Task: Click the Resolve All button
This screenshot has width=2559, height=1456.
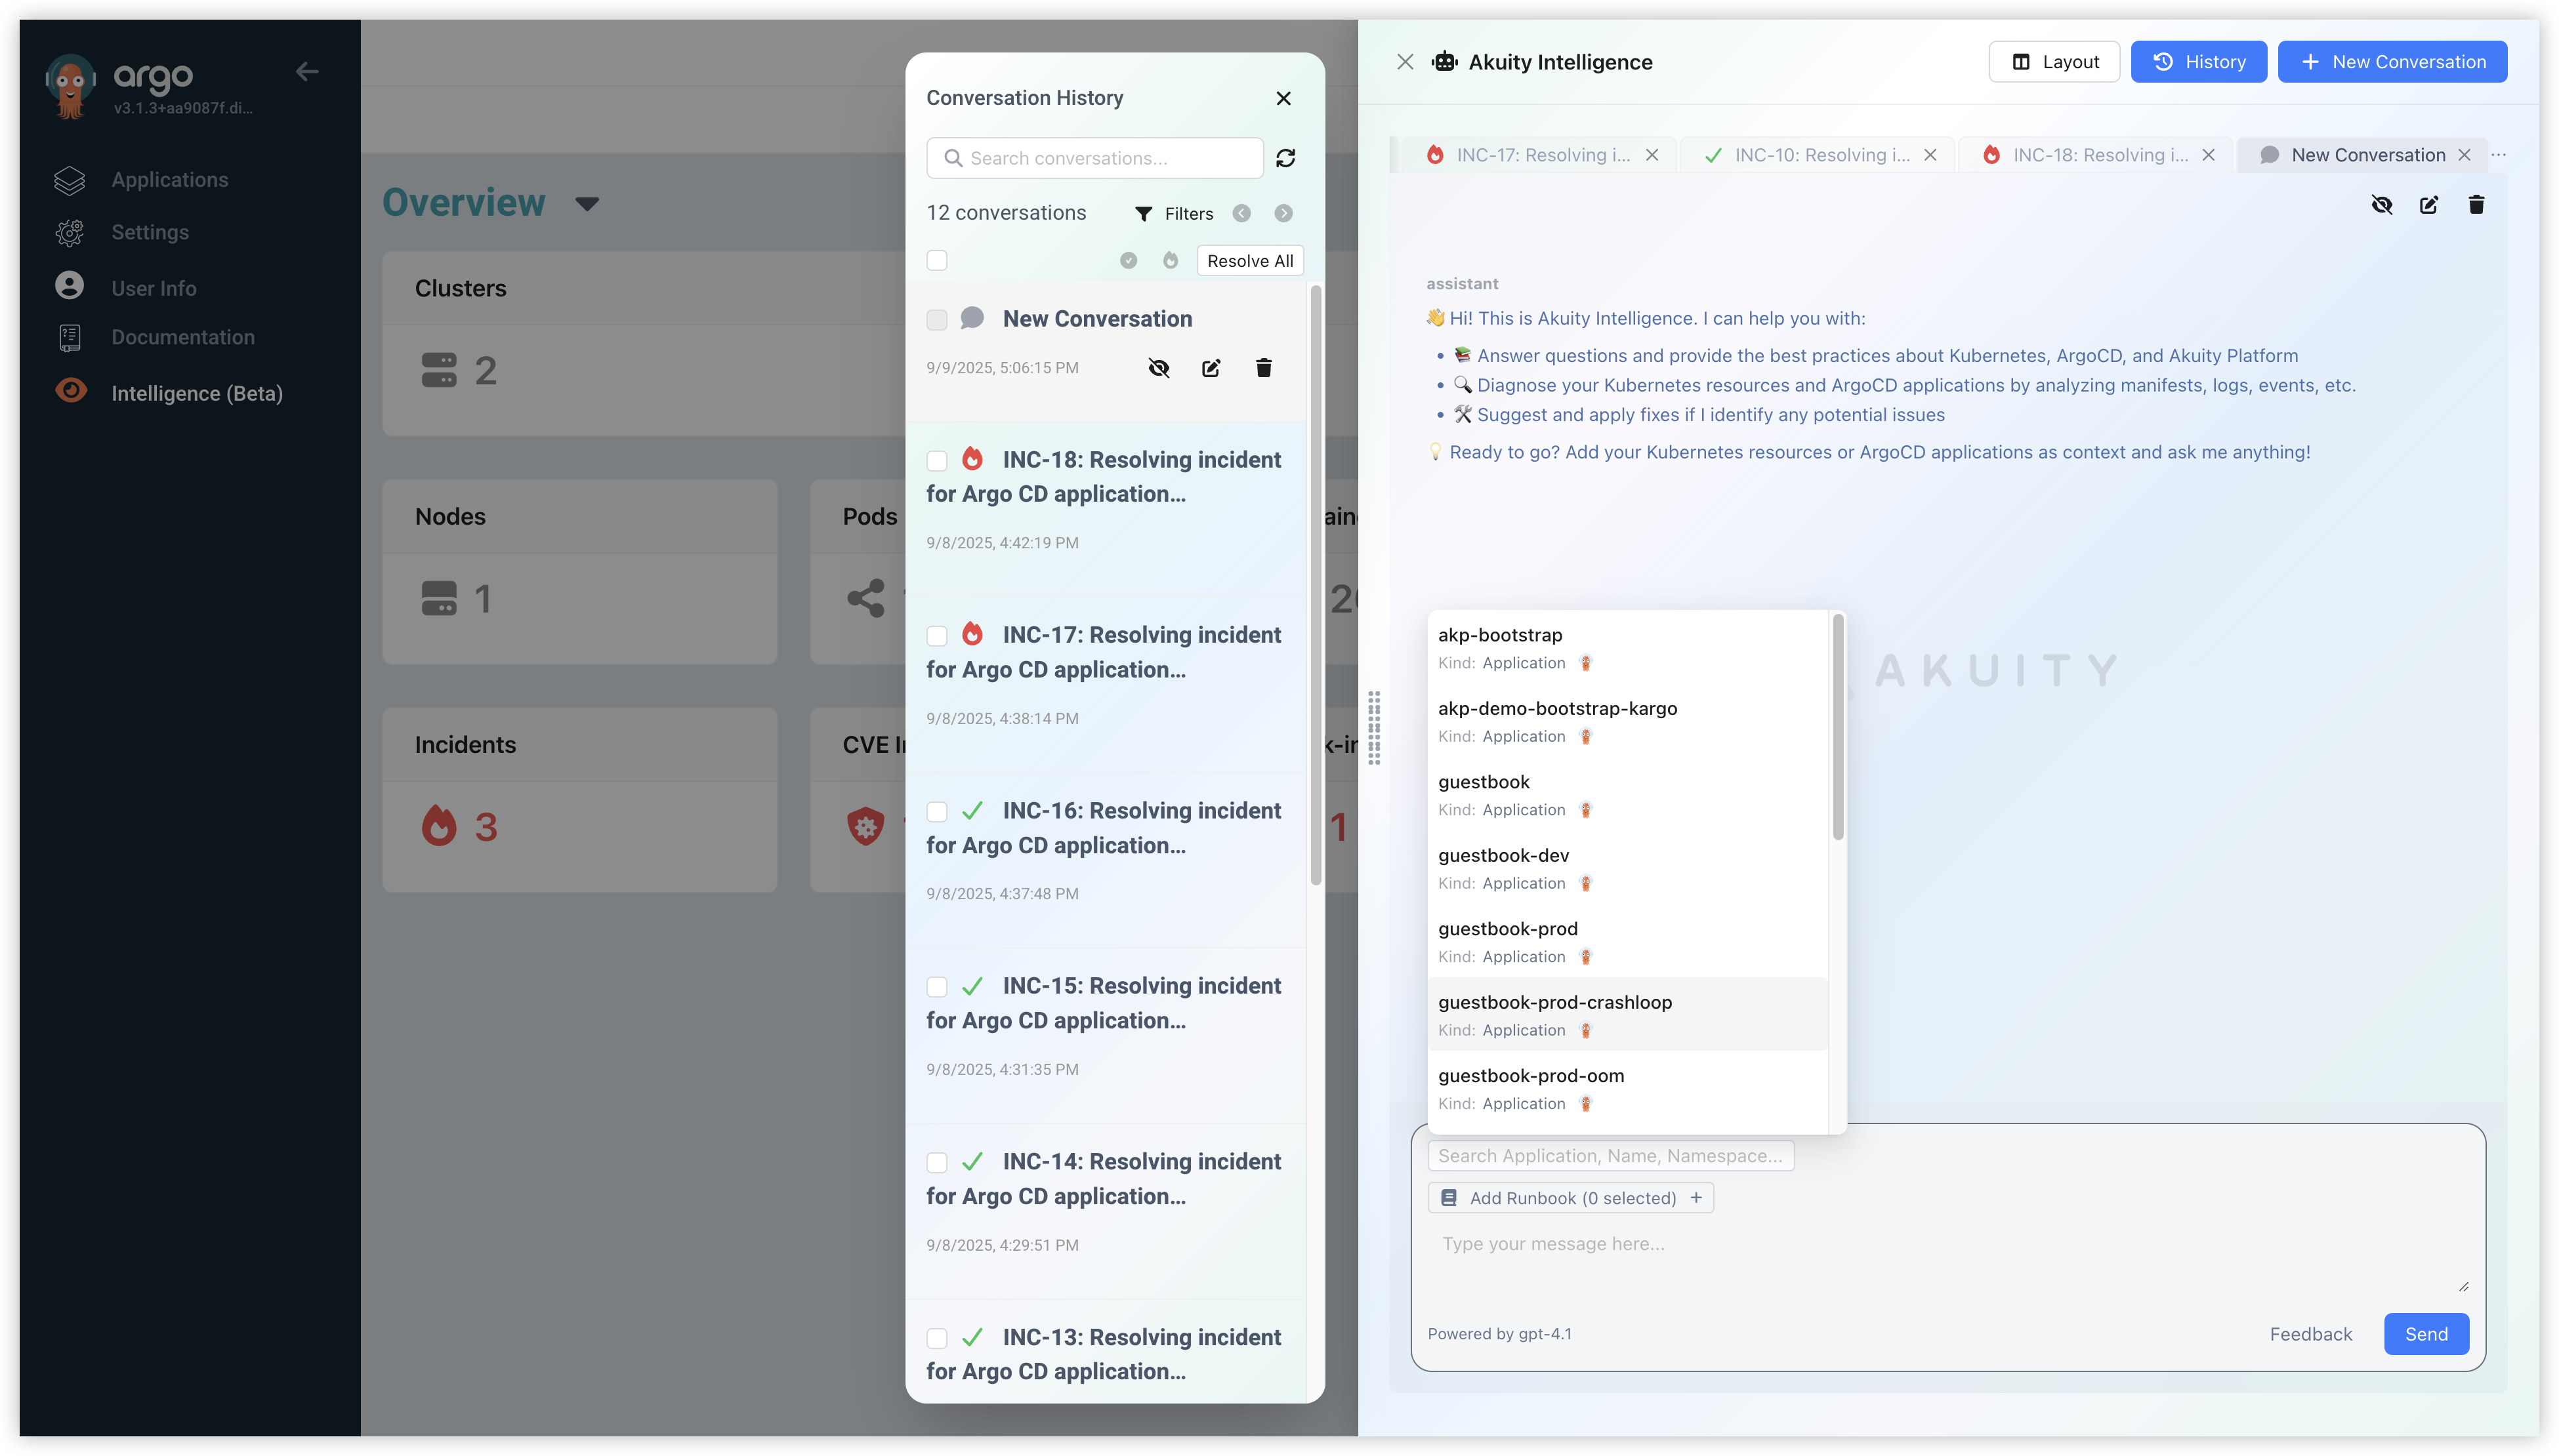Action: click(x=1249, y=260)
